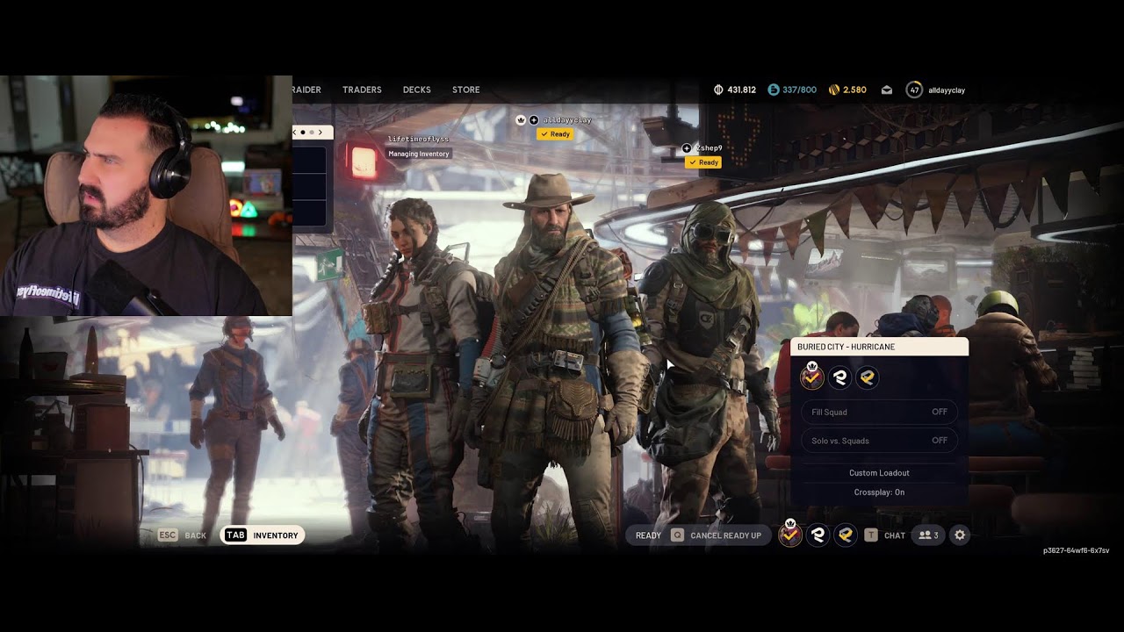1124x632 pixels.
Task: Toggle the Solo vs. Squads option
Action: 879,441
